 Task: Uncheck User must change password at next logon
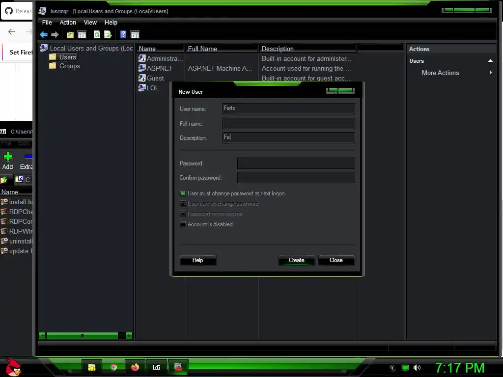183,193
